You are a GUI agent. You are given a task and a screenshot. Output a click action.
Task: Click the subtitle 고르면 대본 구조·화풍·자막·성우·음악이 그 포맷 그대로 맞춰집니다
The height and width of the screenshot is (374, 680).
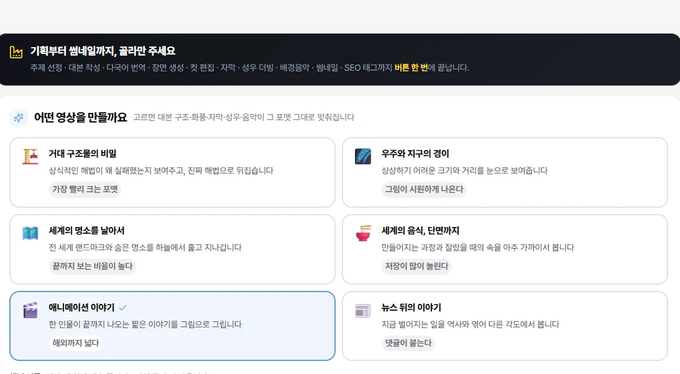(x=244, y=117)
